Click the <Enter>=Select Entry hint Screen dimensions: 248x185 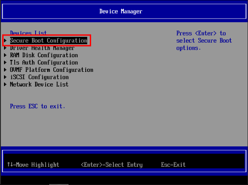pos(112,165)
